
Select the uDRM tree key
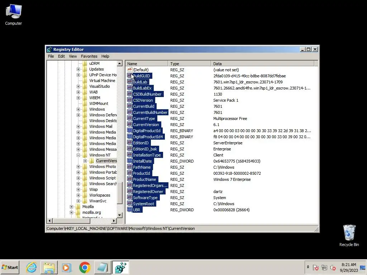94,63
